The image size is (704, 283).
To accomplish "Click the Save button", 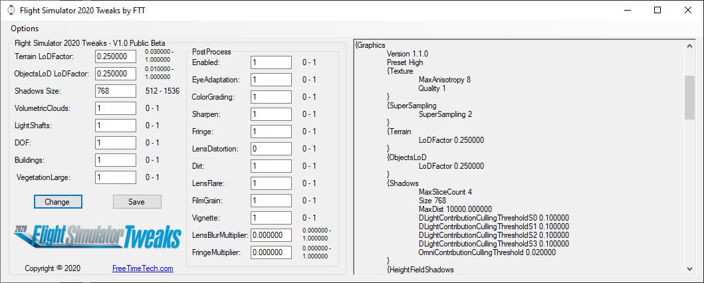I will pyautogui.click(x=137, y=202).
